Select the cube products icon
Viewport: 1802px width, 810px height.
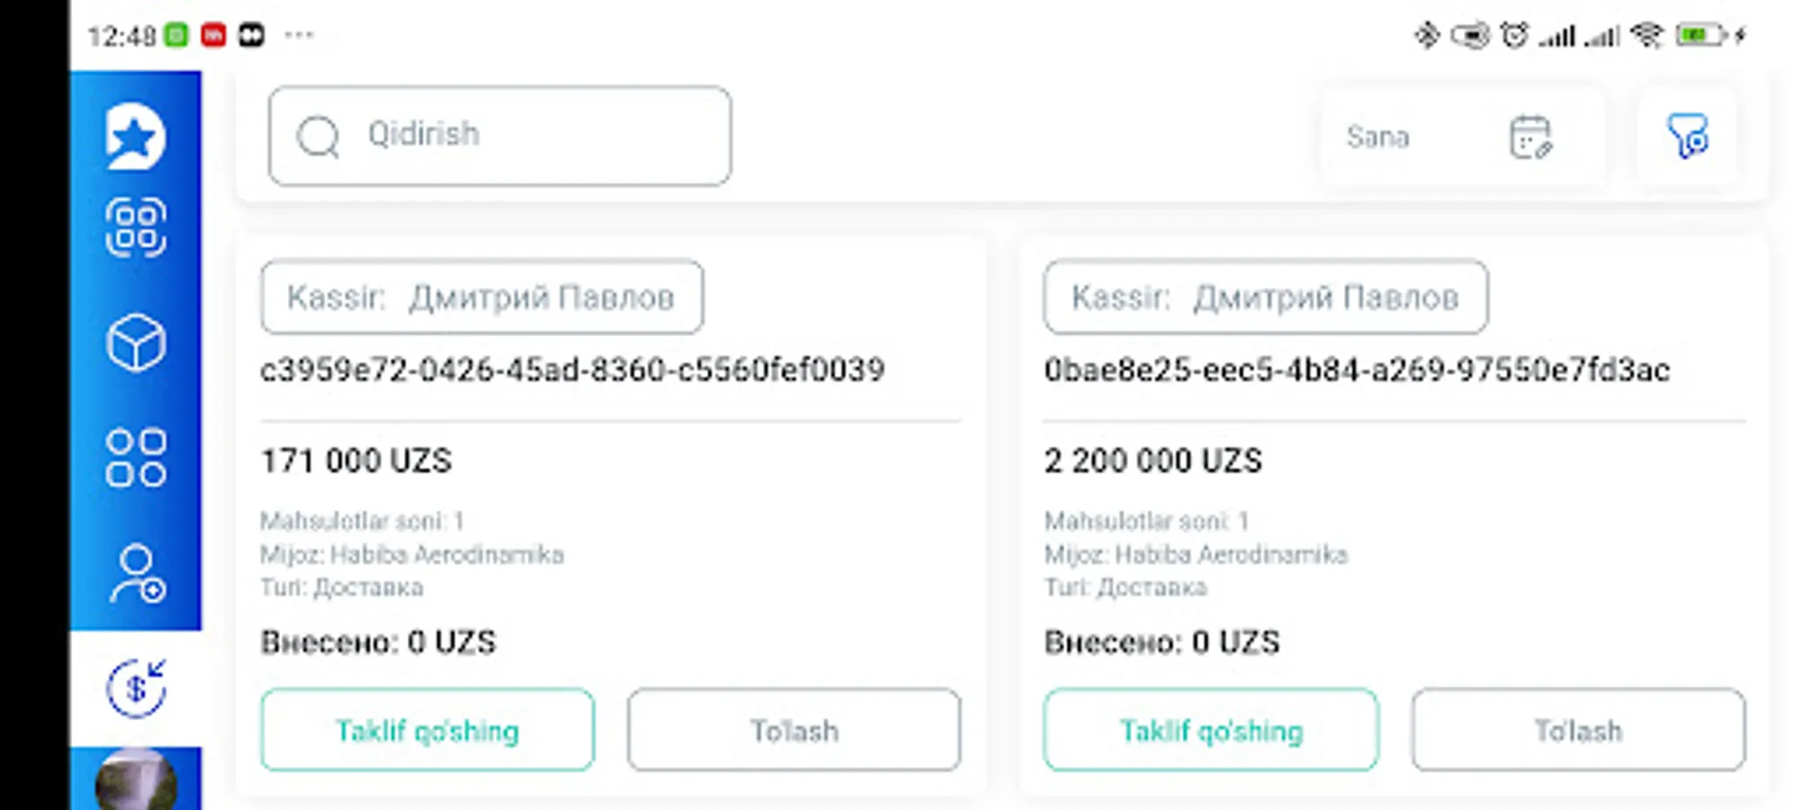pyautogui.click(x=136, y=343)
